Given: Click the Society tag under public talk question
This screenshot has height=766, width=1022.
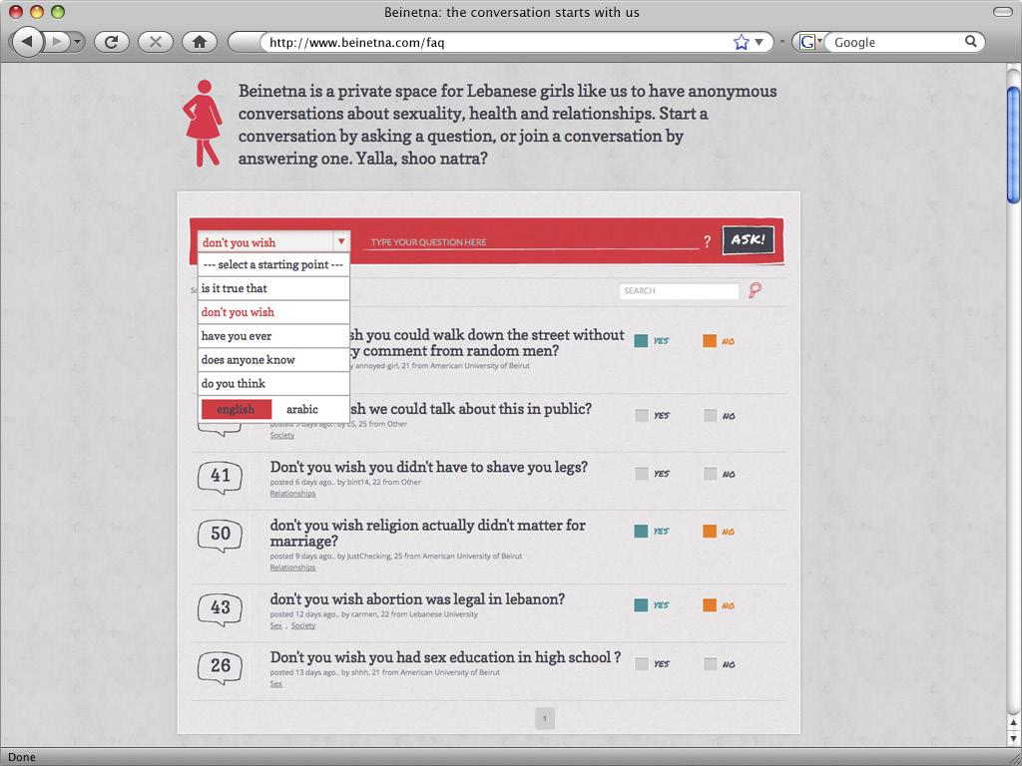Looking at the screenshot, I should 282,435.
